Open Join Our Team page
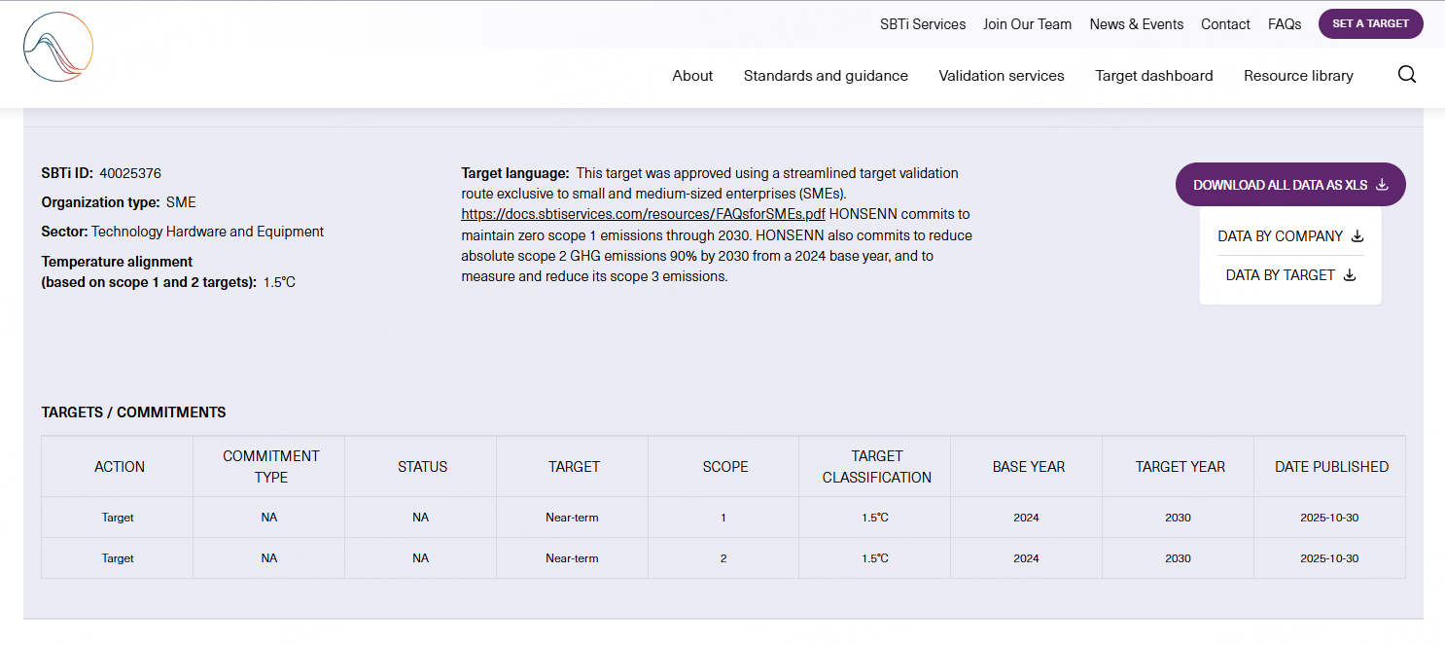The height and width of the screenshot is (645, 1445). (x=1027, y=24)
